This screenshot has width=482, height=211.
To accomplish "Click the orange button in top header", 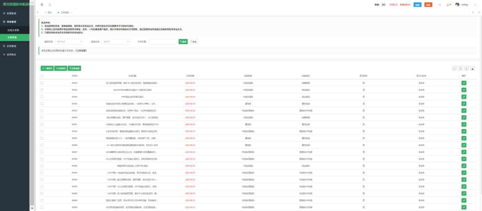I will click(x=428, y=4).
